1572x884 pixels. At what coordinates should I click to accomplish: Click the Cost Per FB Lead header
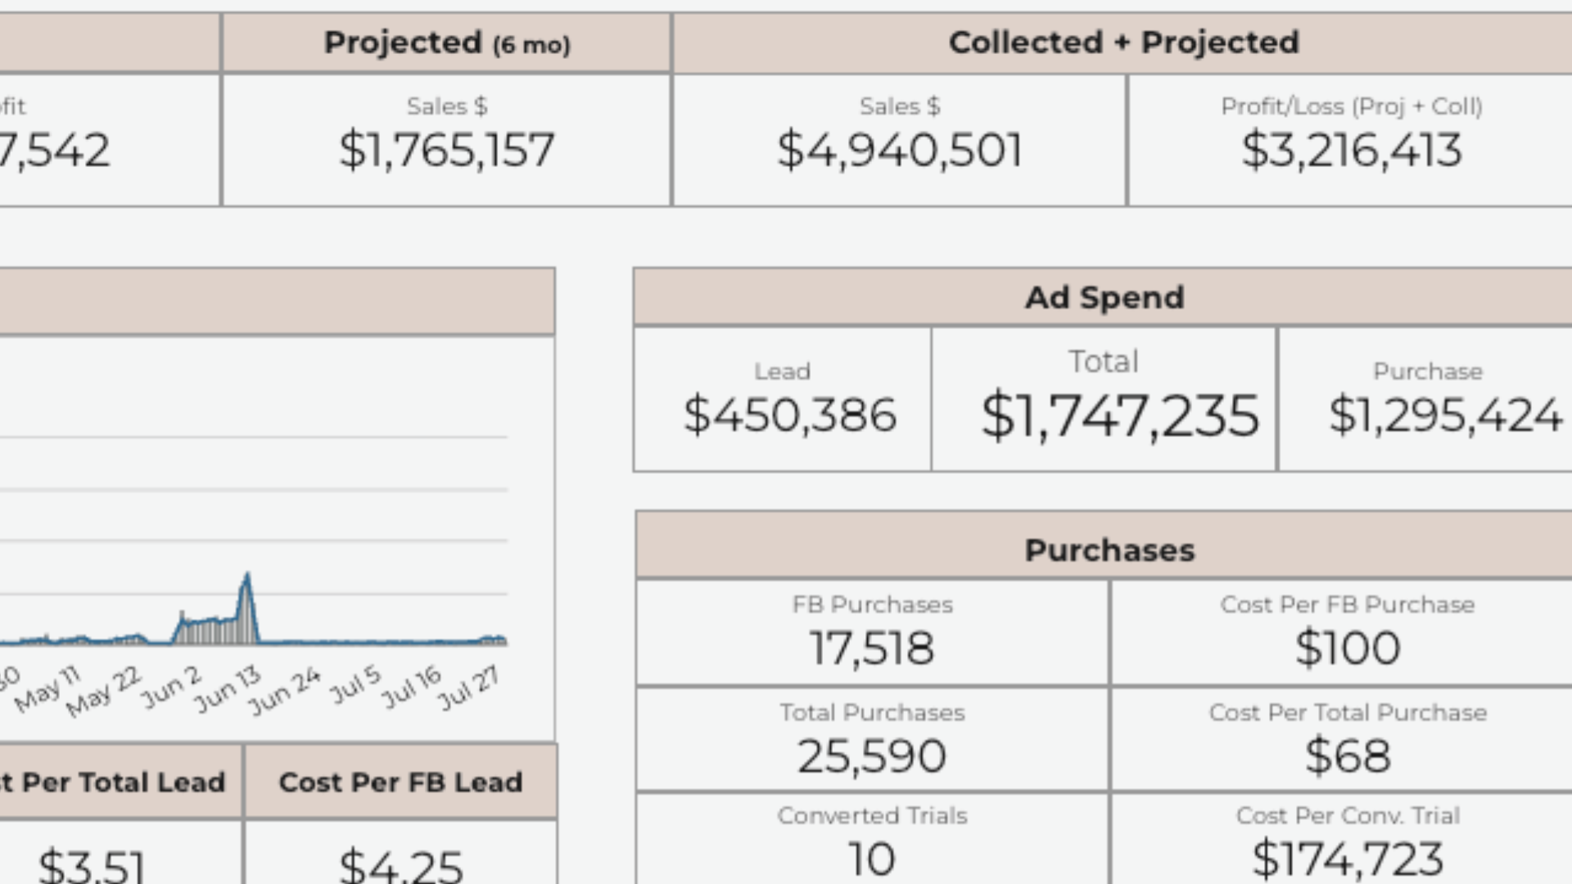[x=400, y=783]
